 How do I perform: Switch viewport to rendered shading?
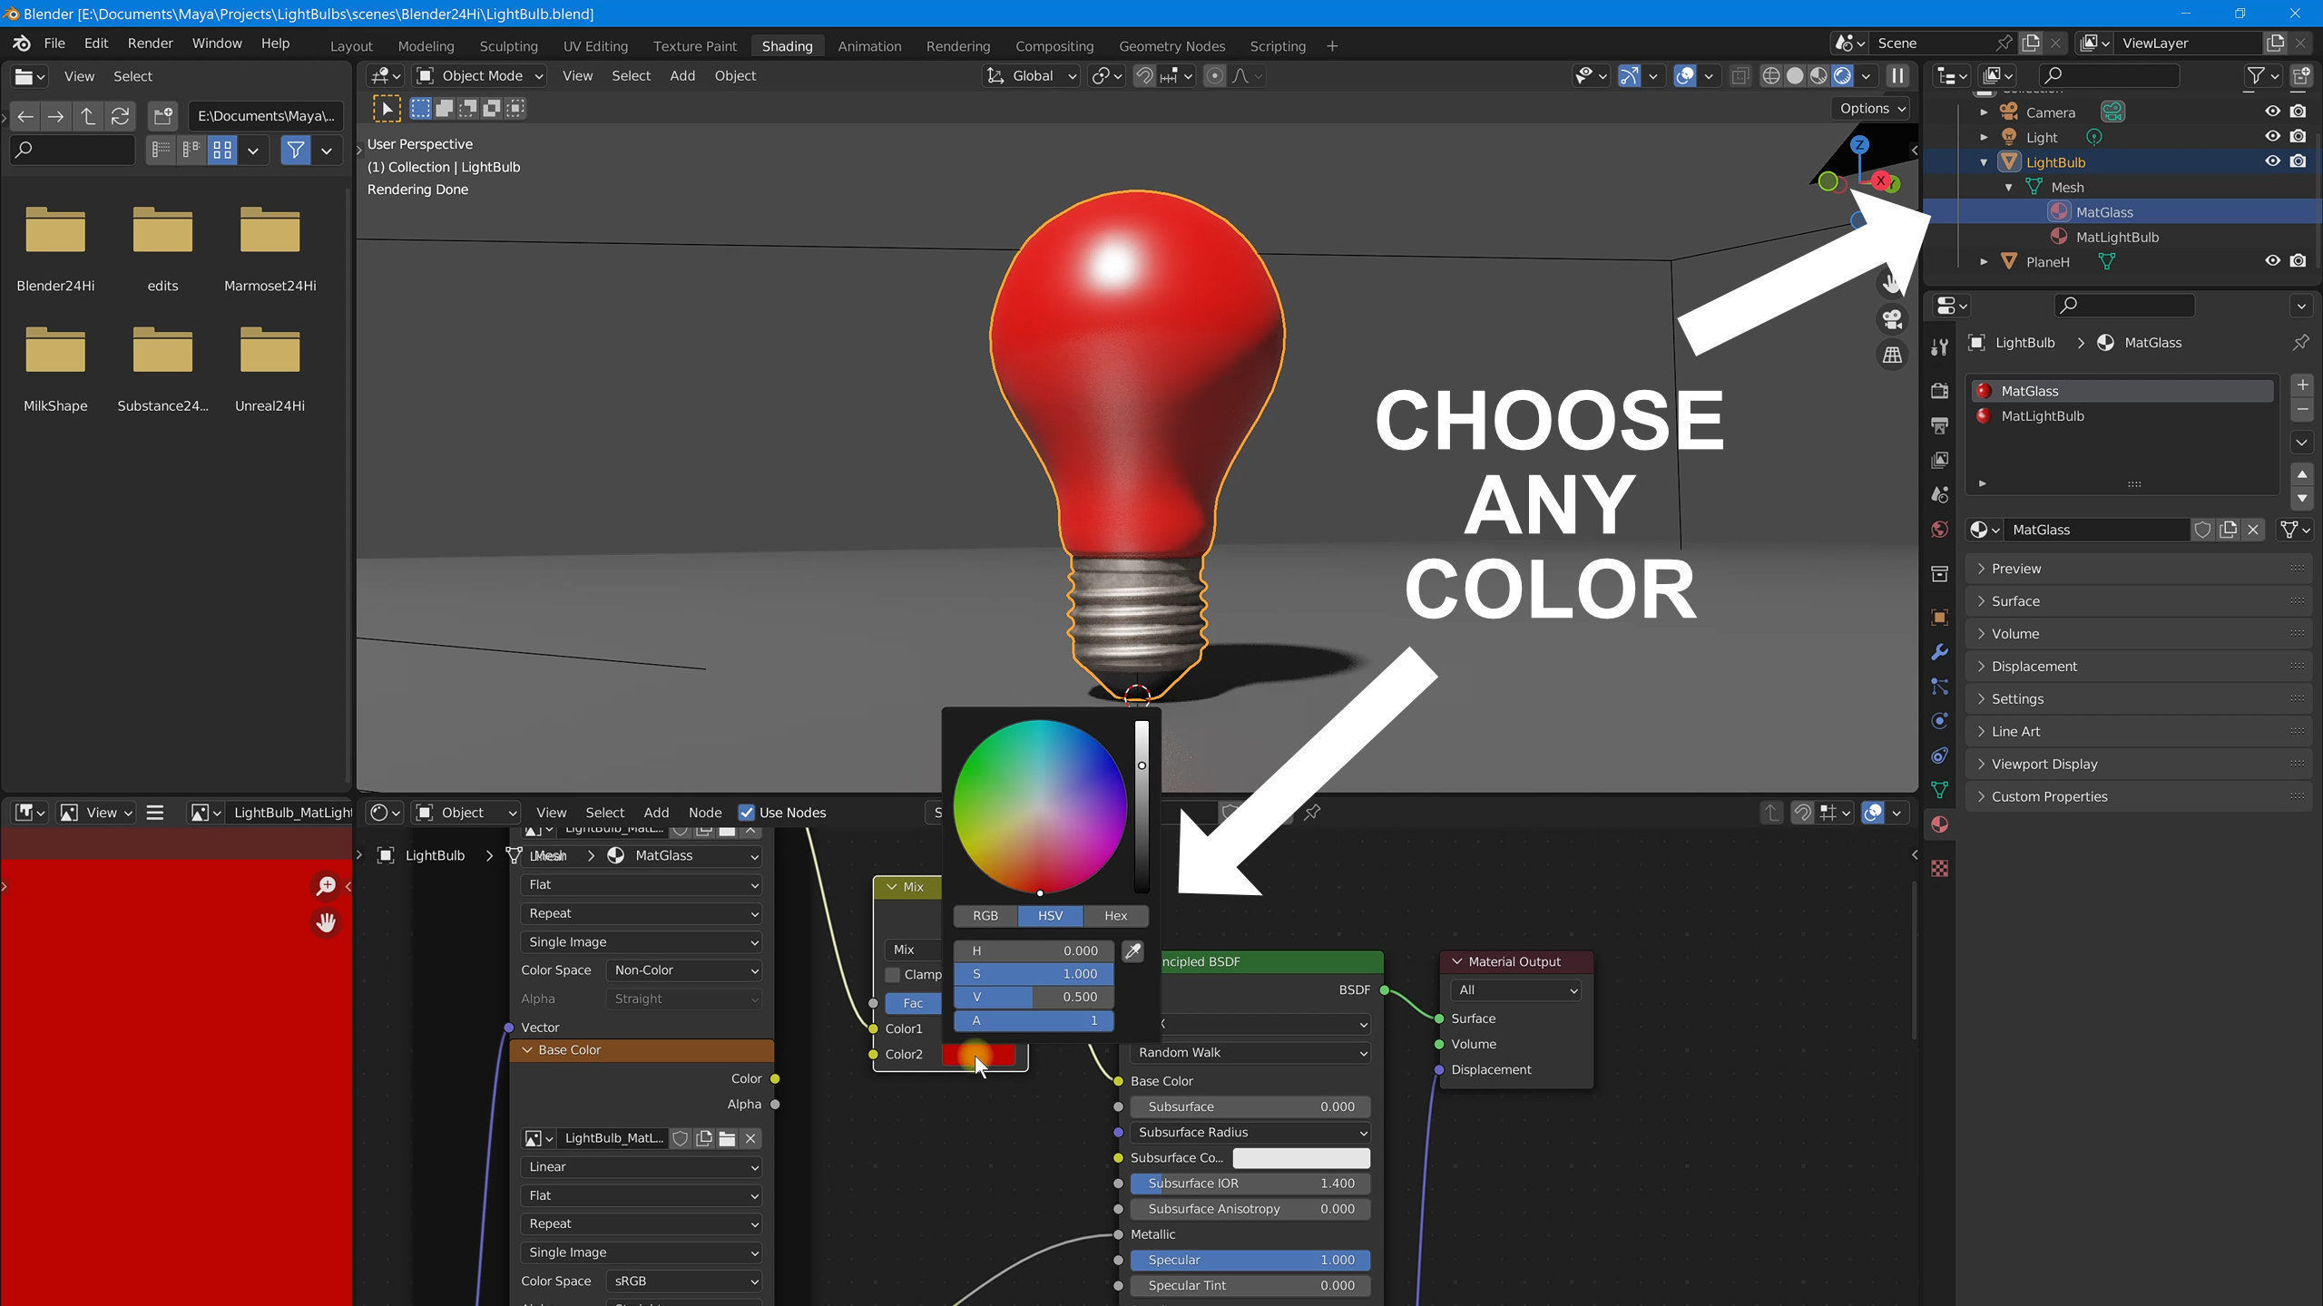tap(1842, 76)
